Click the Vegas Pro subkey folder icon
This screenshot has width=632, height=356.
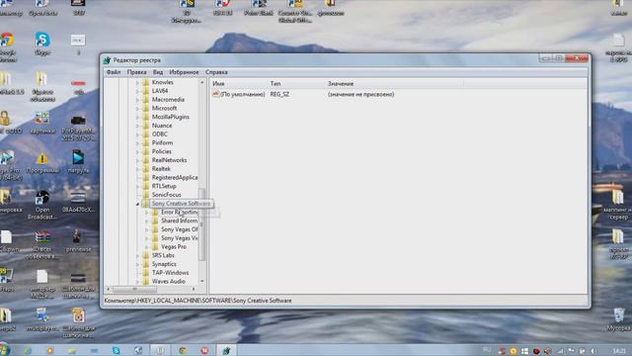(155, 246)
